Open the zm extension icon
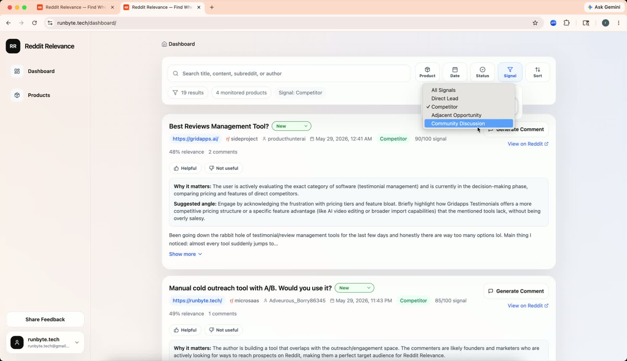627x361 pixels. 553,23
